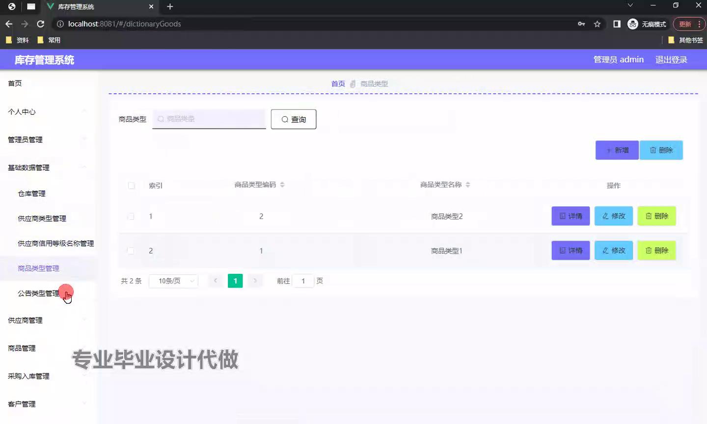Bookmark this page with star icon
The image size is (707, 424).
[x=597, y=24]
